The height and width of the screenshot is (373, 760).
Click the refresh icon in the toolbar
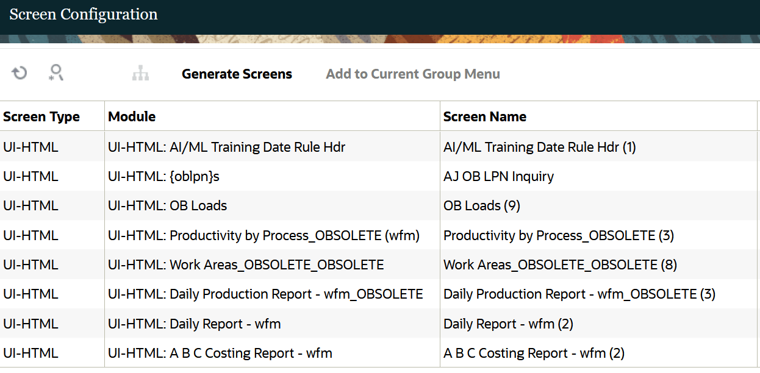20,74
